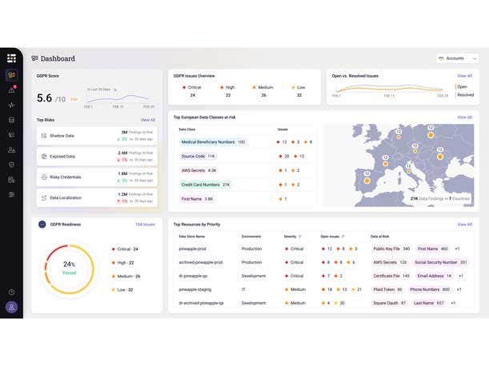Open the app grid menu icon
Image resolution: width=489 pixels, height=366 pixels.
[11, 58]
